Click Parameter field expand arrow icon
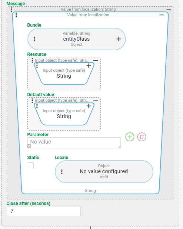 (29, 146)
